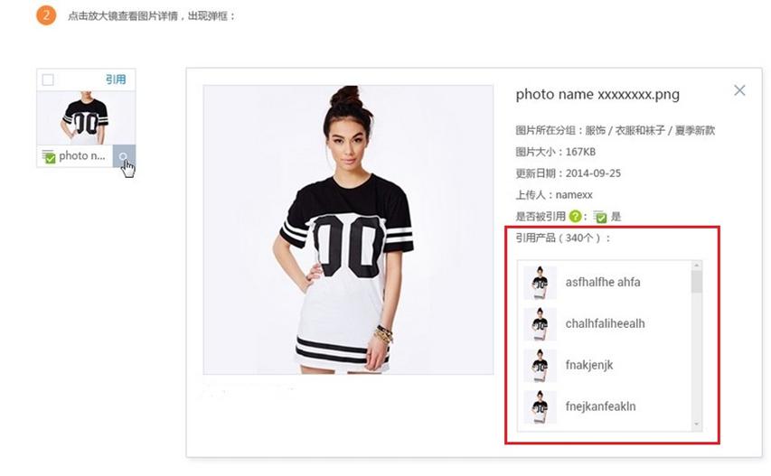Click the green check icon next to 是
The width and height of the screenshot is (771, 476).
(x=600, y=217)
